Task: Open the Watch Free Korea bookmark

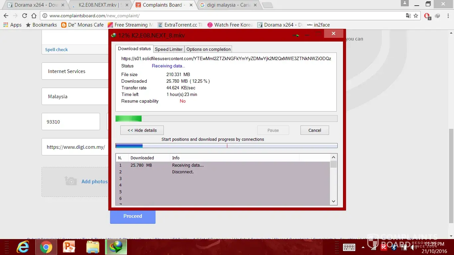Action: (x=230, y=25)
